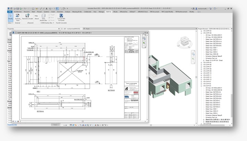This screenshot has width=247, height=141.
Task: Switch to Architecture ribbon tab
Action: [18, 12]
